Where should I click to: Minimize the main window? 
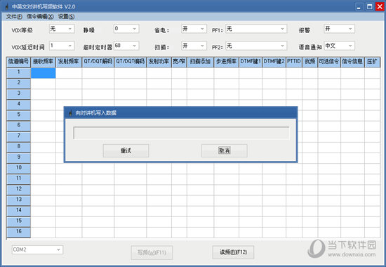tap(359, 6)
